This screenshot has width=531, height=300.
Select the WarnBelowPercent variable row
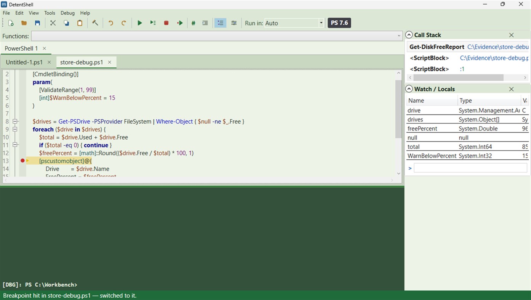(x=468, y=156)
